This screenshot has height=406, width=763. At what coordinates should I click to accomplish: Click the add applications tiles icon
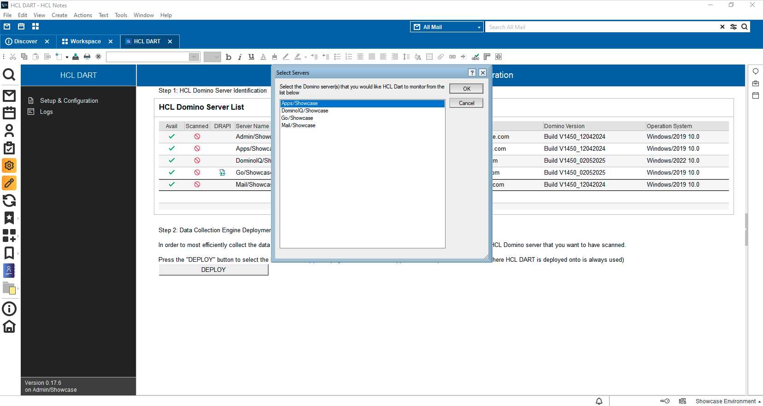click(9, 235)
